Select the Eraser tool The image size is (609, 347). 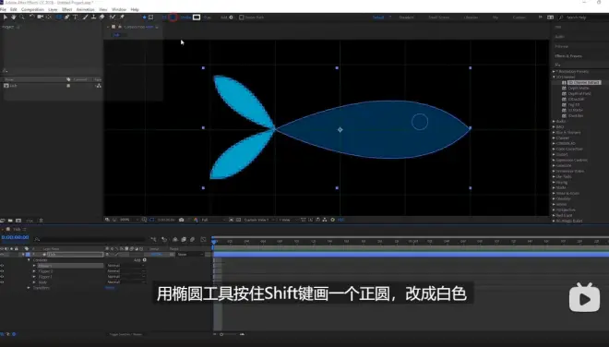click(101, 18)
